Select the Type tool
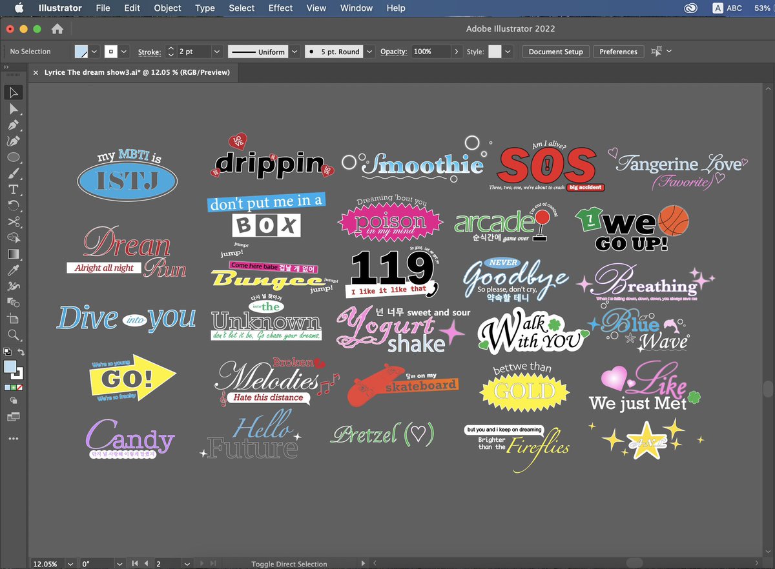The image size is (775, 569). [x=14, y=190]
